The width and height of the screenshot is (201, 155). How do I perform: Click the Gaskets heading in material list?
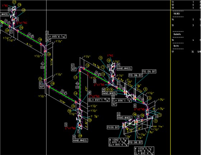[177, 34]
